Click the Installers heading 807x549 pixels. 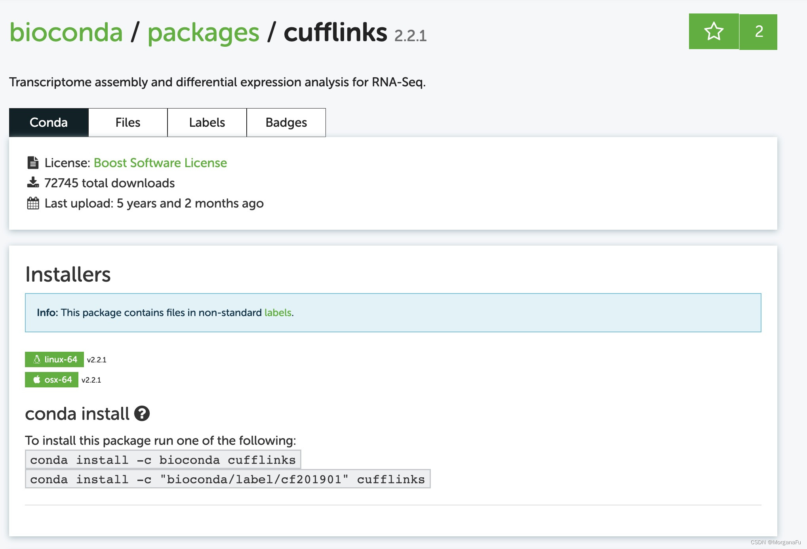(68, 274)
